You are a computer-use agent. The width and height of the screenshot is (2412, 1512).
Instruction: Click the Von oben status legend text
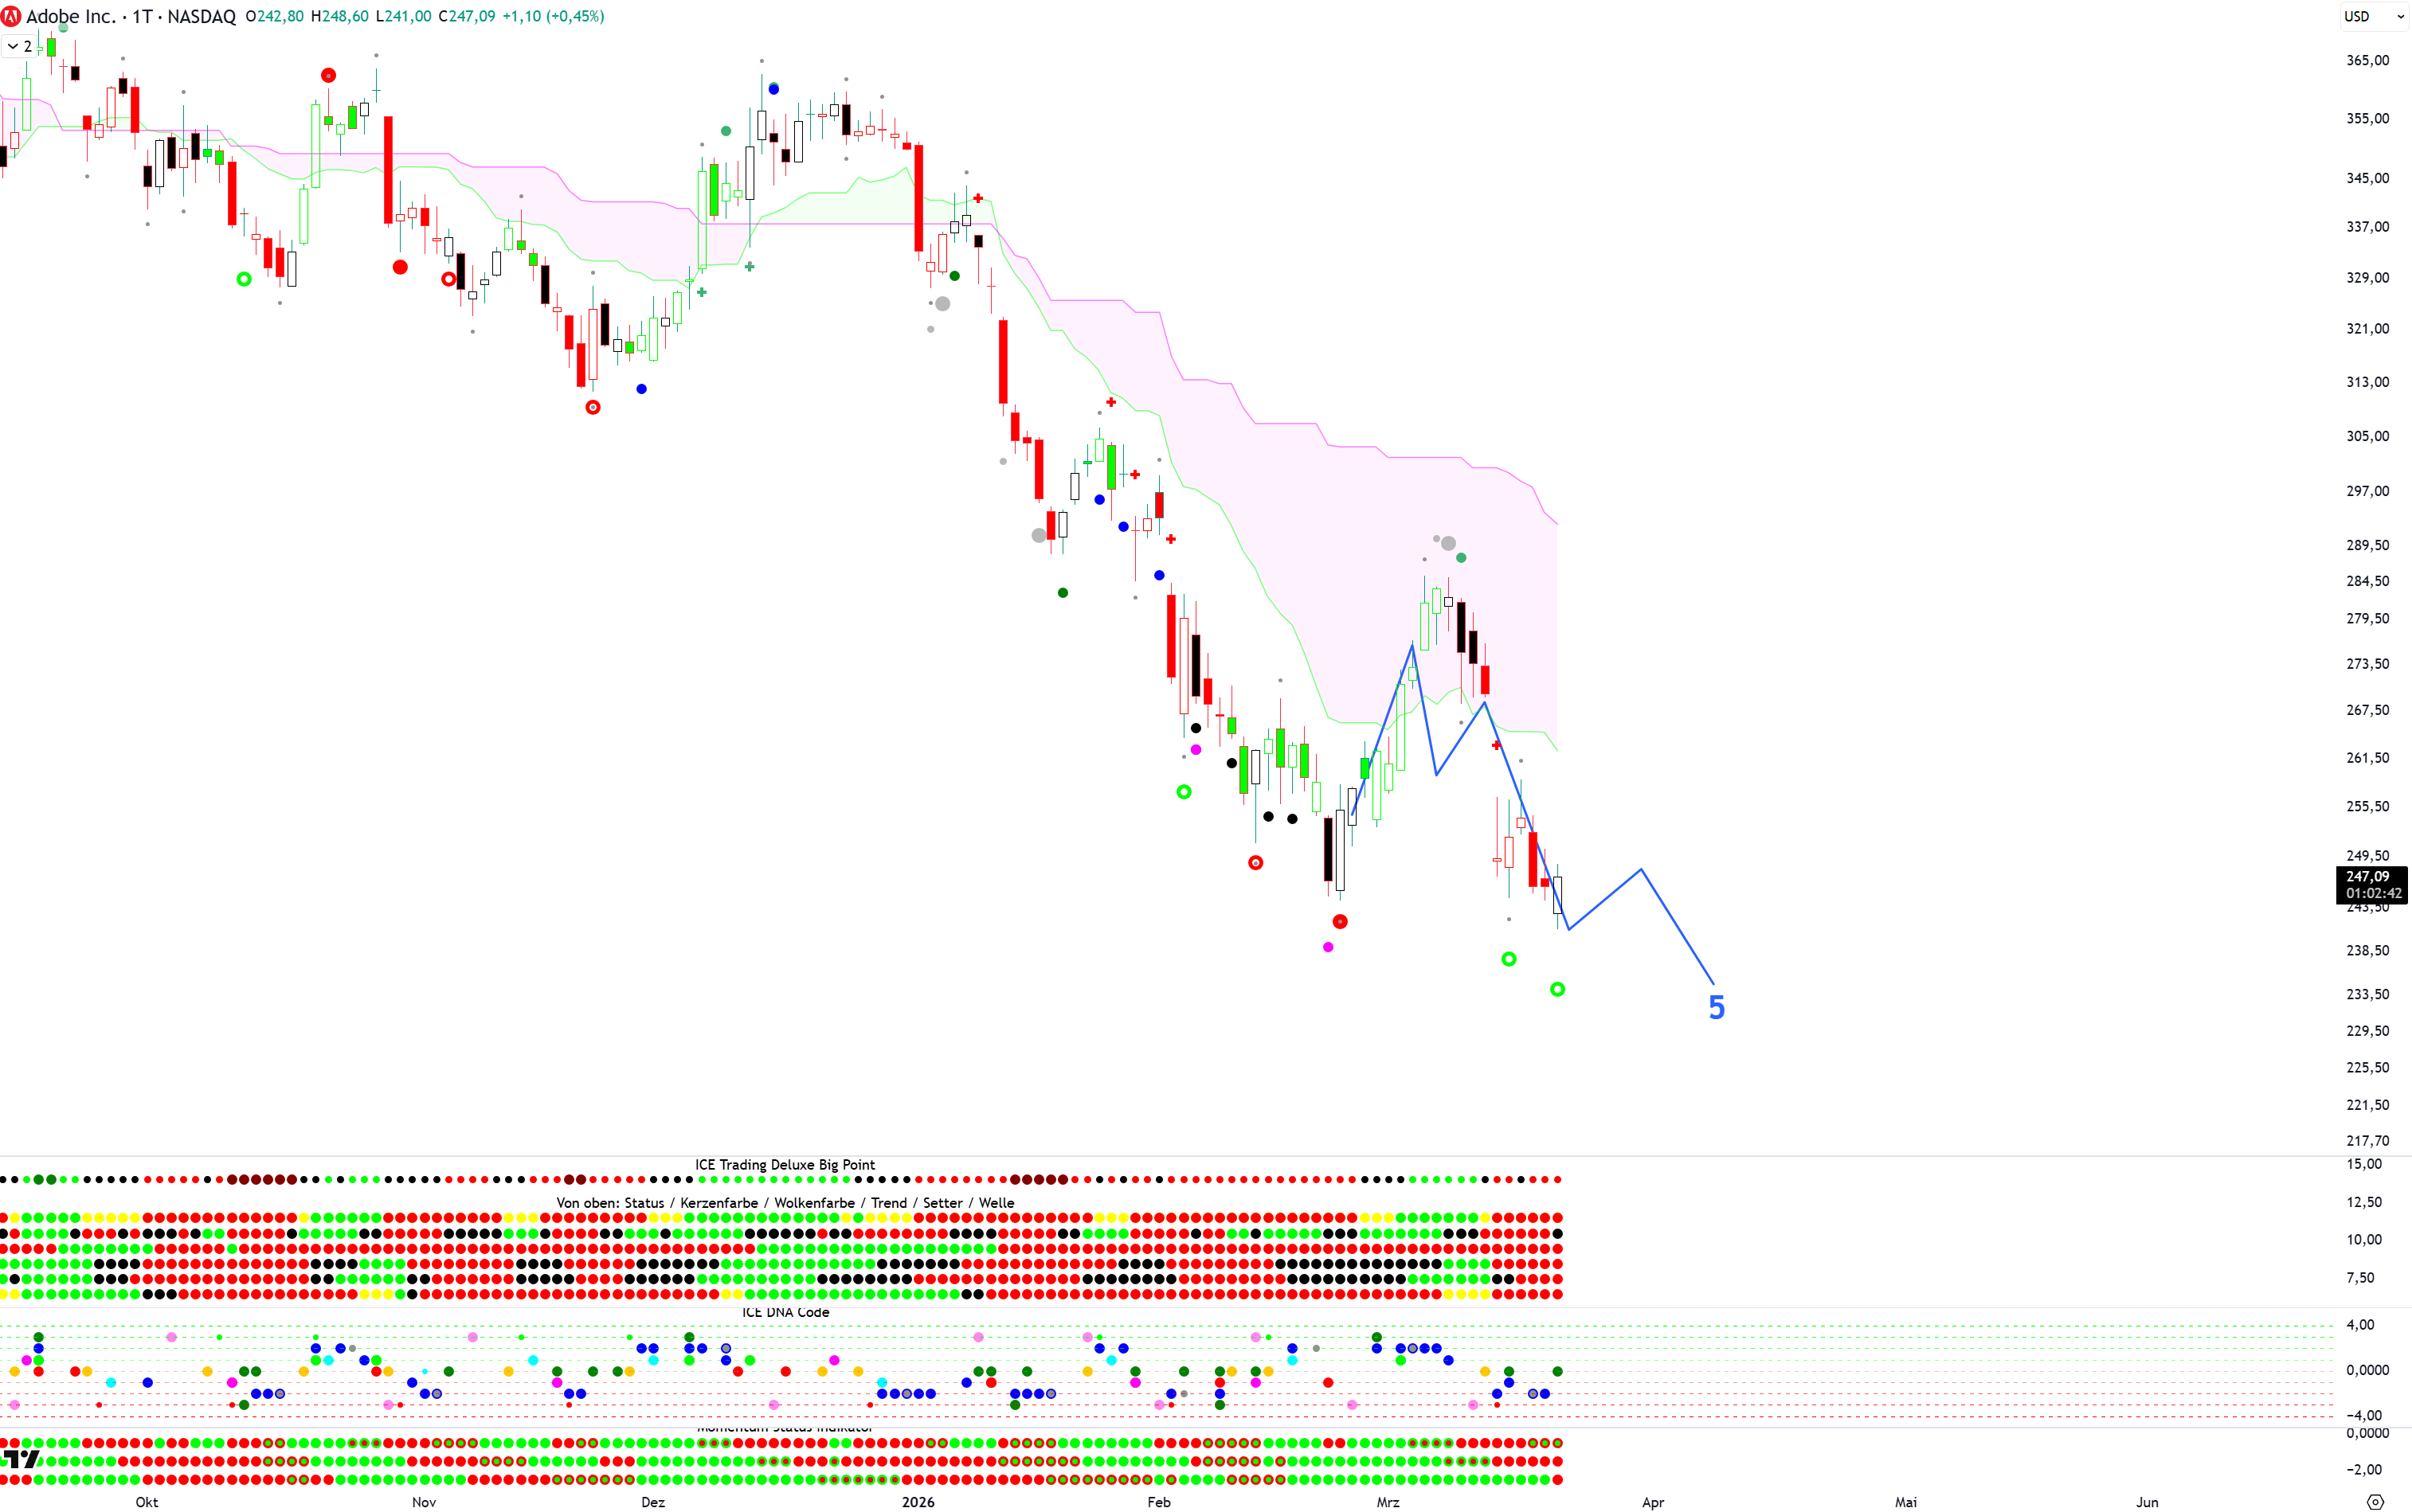click(785, 1203)
